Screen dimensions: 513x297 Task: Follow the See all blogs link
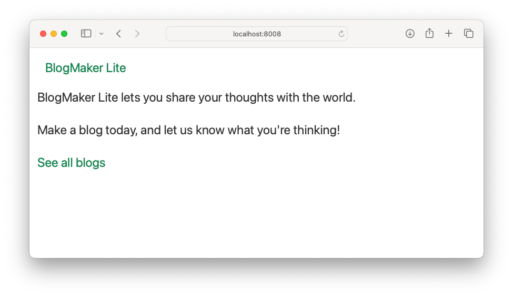coord(72,163)
